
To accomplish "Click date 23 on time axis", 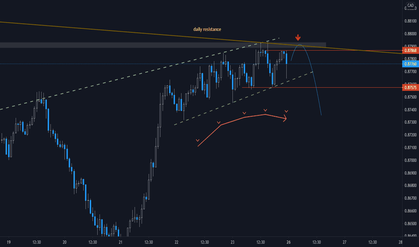I will (232, 242).
